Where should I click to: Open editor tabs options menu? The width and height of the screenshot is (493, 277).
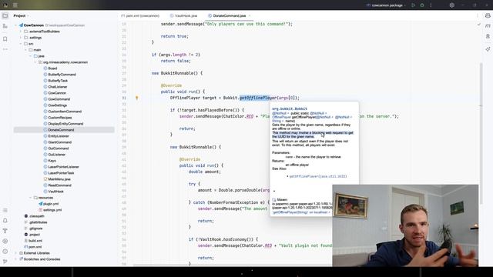pyautogui.click(x=478, y=15)
